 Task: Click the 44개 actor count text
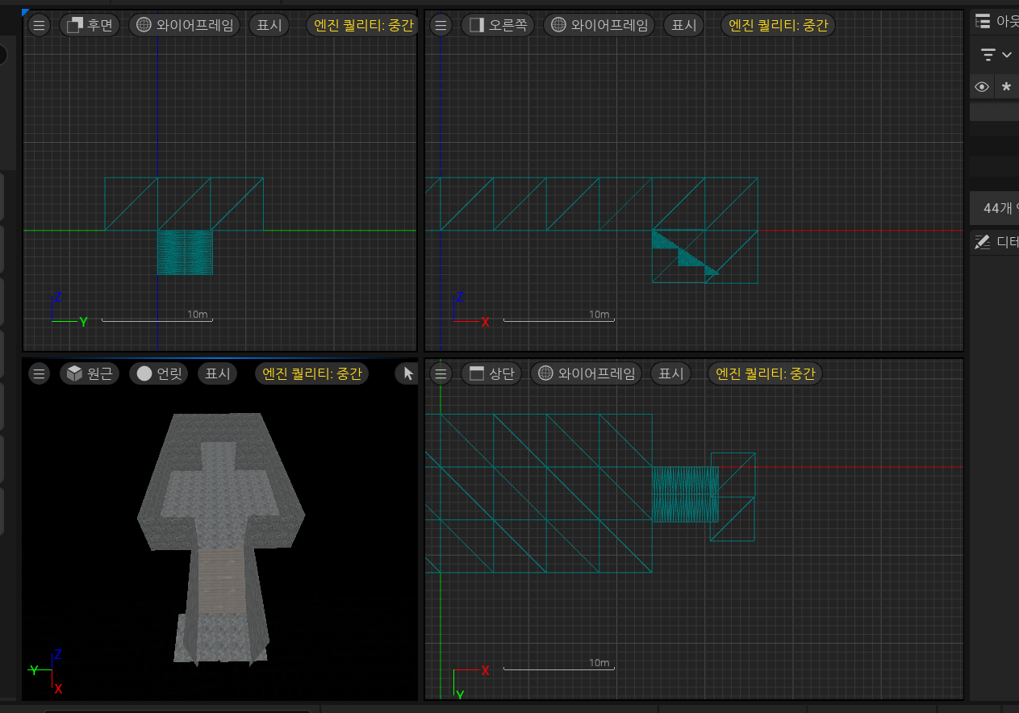(1000, 208)
